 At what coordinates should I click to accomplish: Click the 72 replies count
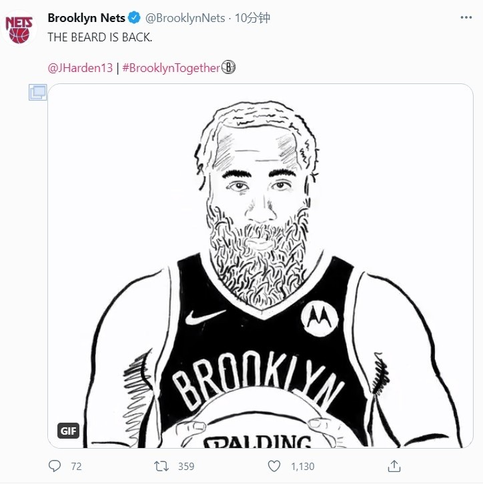76,466
